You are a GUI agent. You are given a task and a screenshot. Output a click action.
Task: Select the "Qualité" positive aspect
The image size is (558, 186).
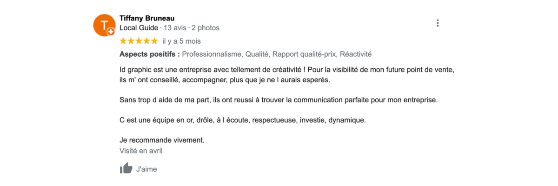257,54
